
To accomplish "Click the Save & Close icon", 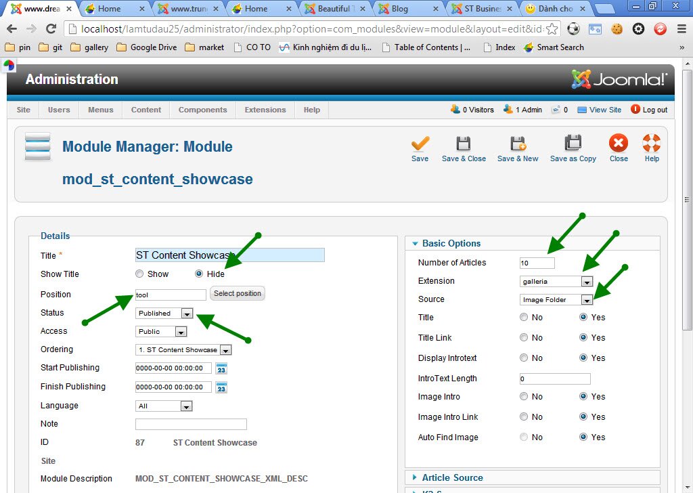I will (464, 144).
